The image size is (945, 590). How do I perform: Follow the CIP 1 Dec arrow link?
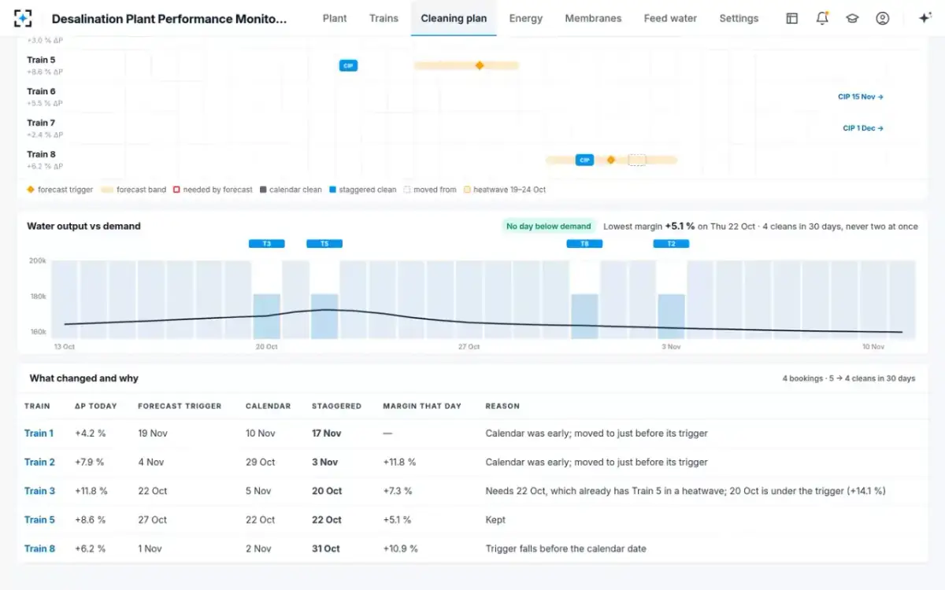tap(863, 128)
